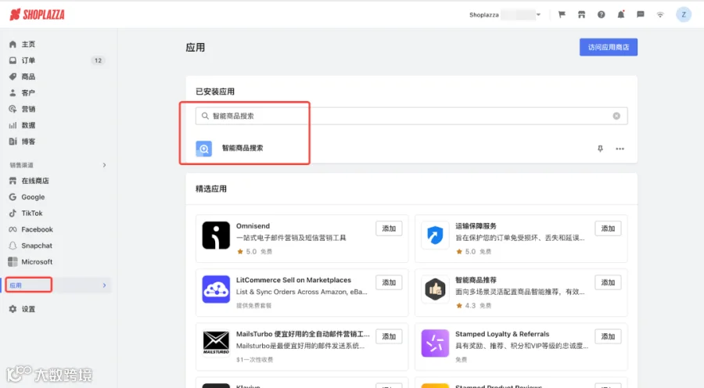Open 订单 in sidebar
Image resolution: width=704 pixels, height=388 pixels.
(28, 60)
